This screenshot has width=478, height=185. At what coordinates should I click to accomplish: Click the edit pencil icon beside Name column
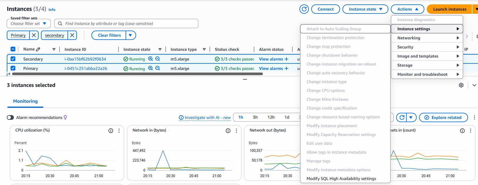pos(38,49)
